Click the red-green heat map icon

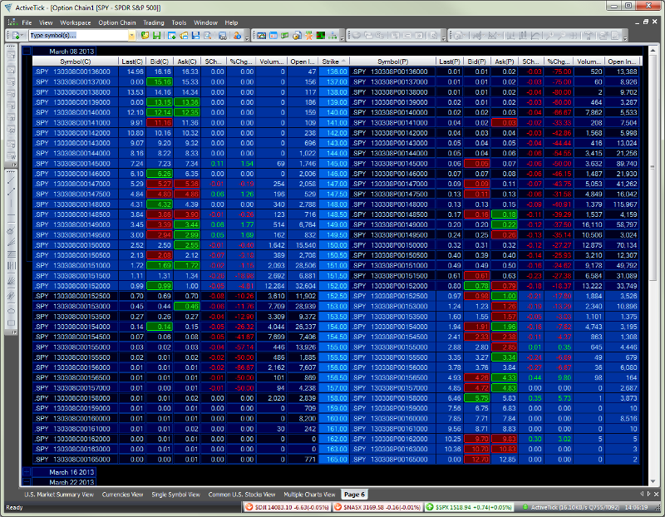pyautogui.click(x=320, y=36)
